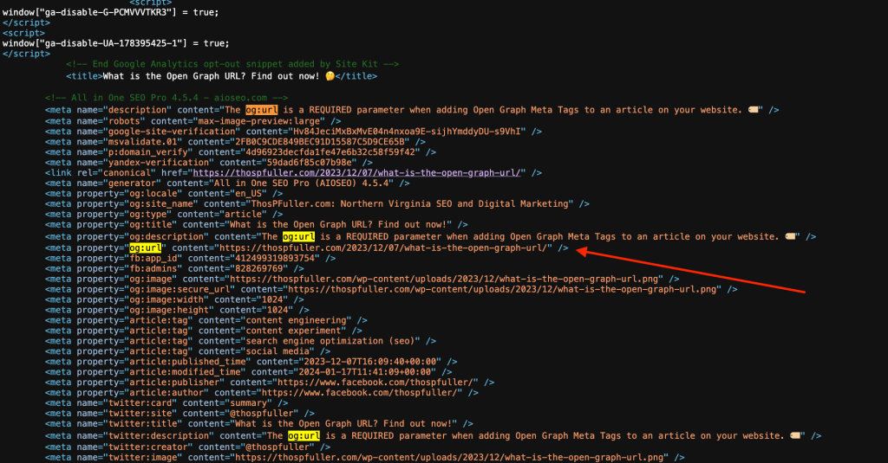Open the canonical href link to thospfuller.com
This screenshot has width=888, height=463.
(x=356, y=173)
